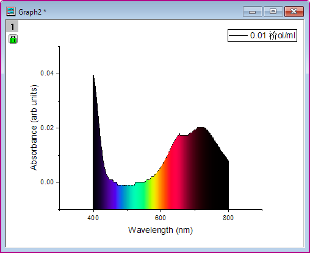
Task: Click the Wavelength (nm) axis title
Action: click(x=160, y=230)
